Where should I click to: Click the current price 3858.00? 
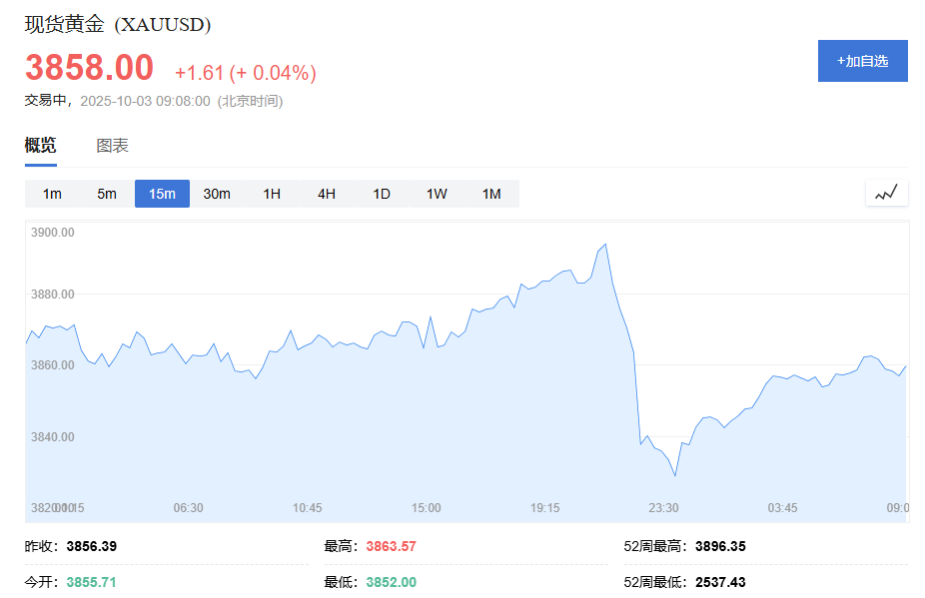click(x=90, y=68)
